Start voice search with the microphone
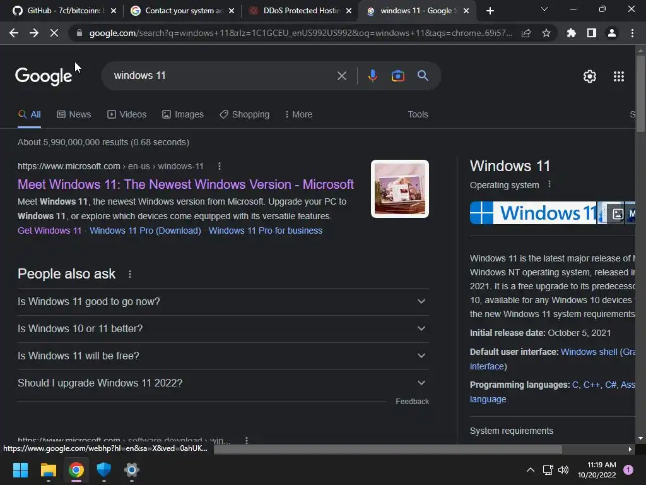The image size is (646, 485). 372,76
